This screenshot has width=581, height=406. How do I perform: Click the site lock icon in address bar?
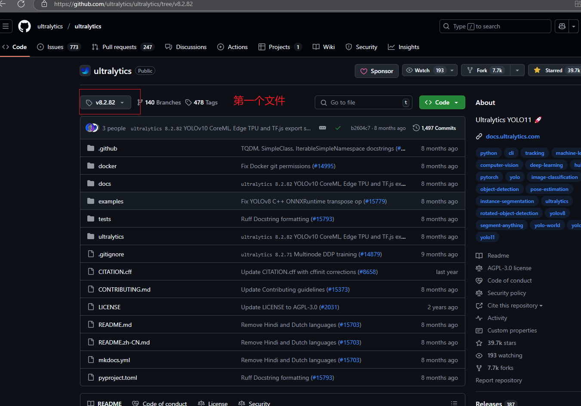point(44,4)
